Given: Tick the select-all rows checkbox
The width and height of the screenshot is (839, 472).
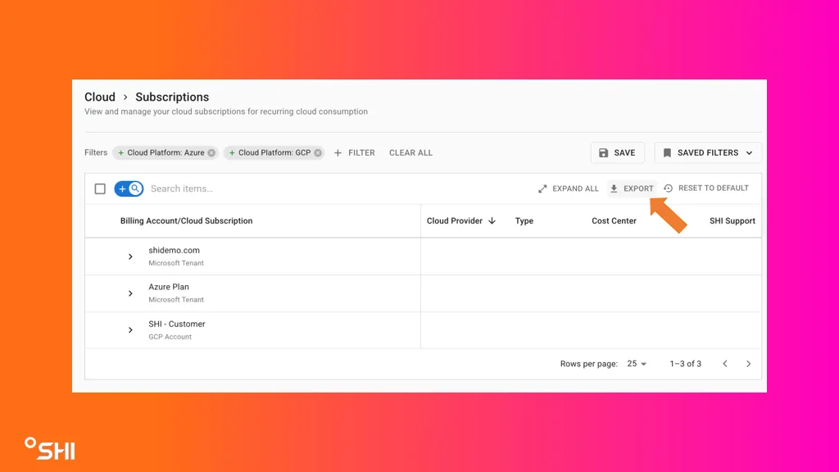Looking at the screenshot, I should coord(100,189).
